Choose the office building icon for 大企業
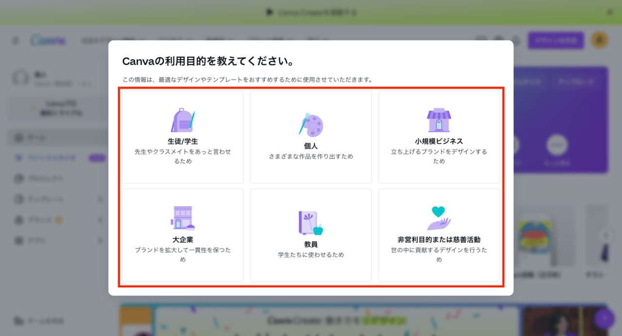Image resolution: width=622 pixels, height=336 pixels. coord(183,218)
